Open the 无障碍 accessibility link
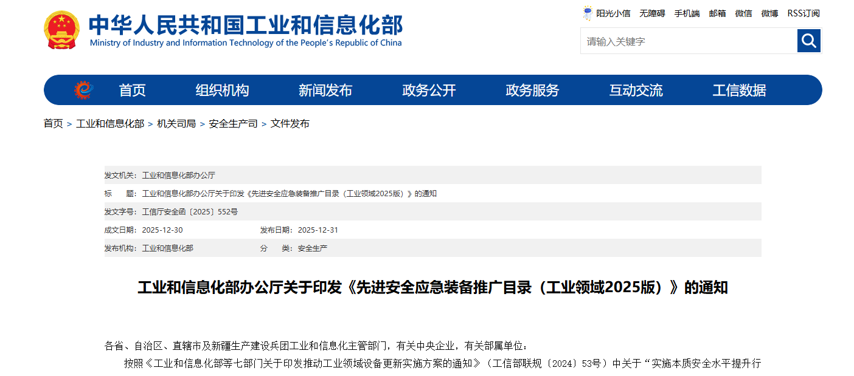854x376 pixels. click(652, 13)
